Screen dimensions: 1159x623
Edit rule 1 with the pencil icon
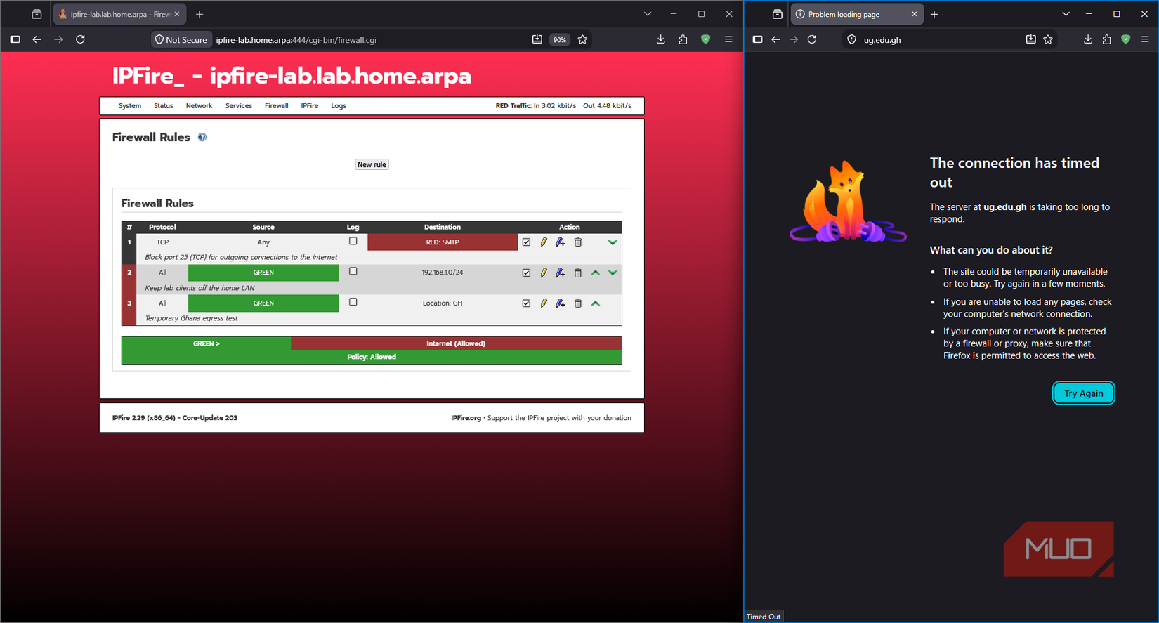click(544, 242)
